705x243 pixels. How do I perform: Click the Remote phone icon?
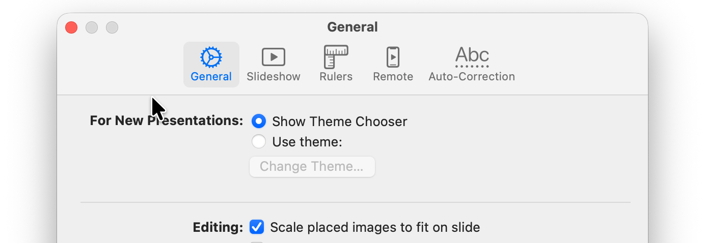pyautogui.click(x=393, y=57)
